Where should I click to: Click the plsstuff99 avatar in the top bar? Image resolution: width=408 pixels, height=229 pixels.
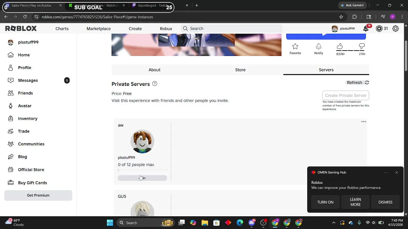tap(335, 29)
